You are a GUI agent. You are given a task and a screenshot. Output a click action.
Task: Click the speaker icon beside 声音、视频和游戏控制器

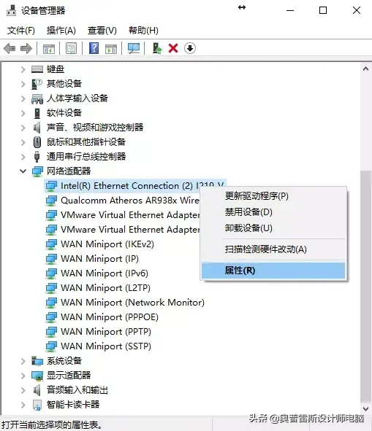[37, 128]
